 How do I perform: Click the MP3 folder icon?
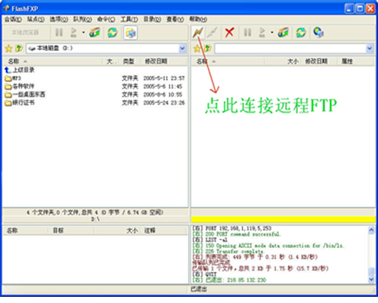8,79
